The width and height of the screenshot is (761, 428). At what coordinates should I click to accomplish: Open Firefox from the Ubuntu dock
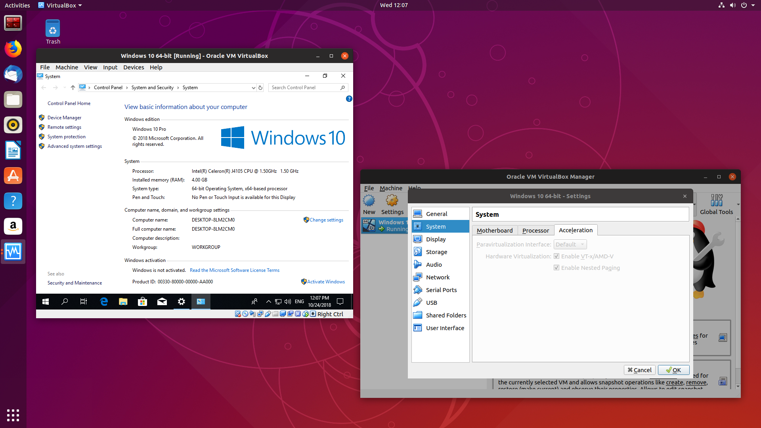(13, 49)
